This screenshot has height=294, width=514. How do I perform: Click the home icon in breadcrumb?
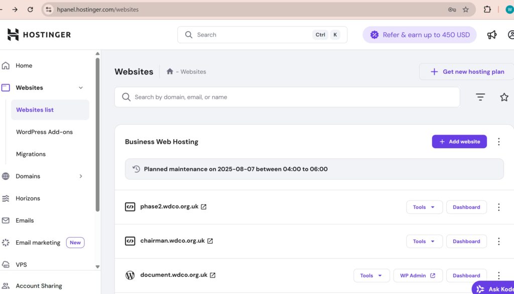pos(170,72)
